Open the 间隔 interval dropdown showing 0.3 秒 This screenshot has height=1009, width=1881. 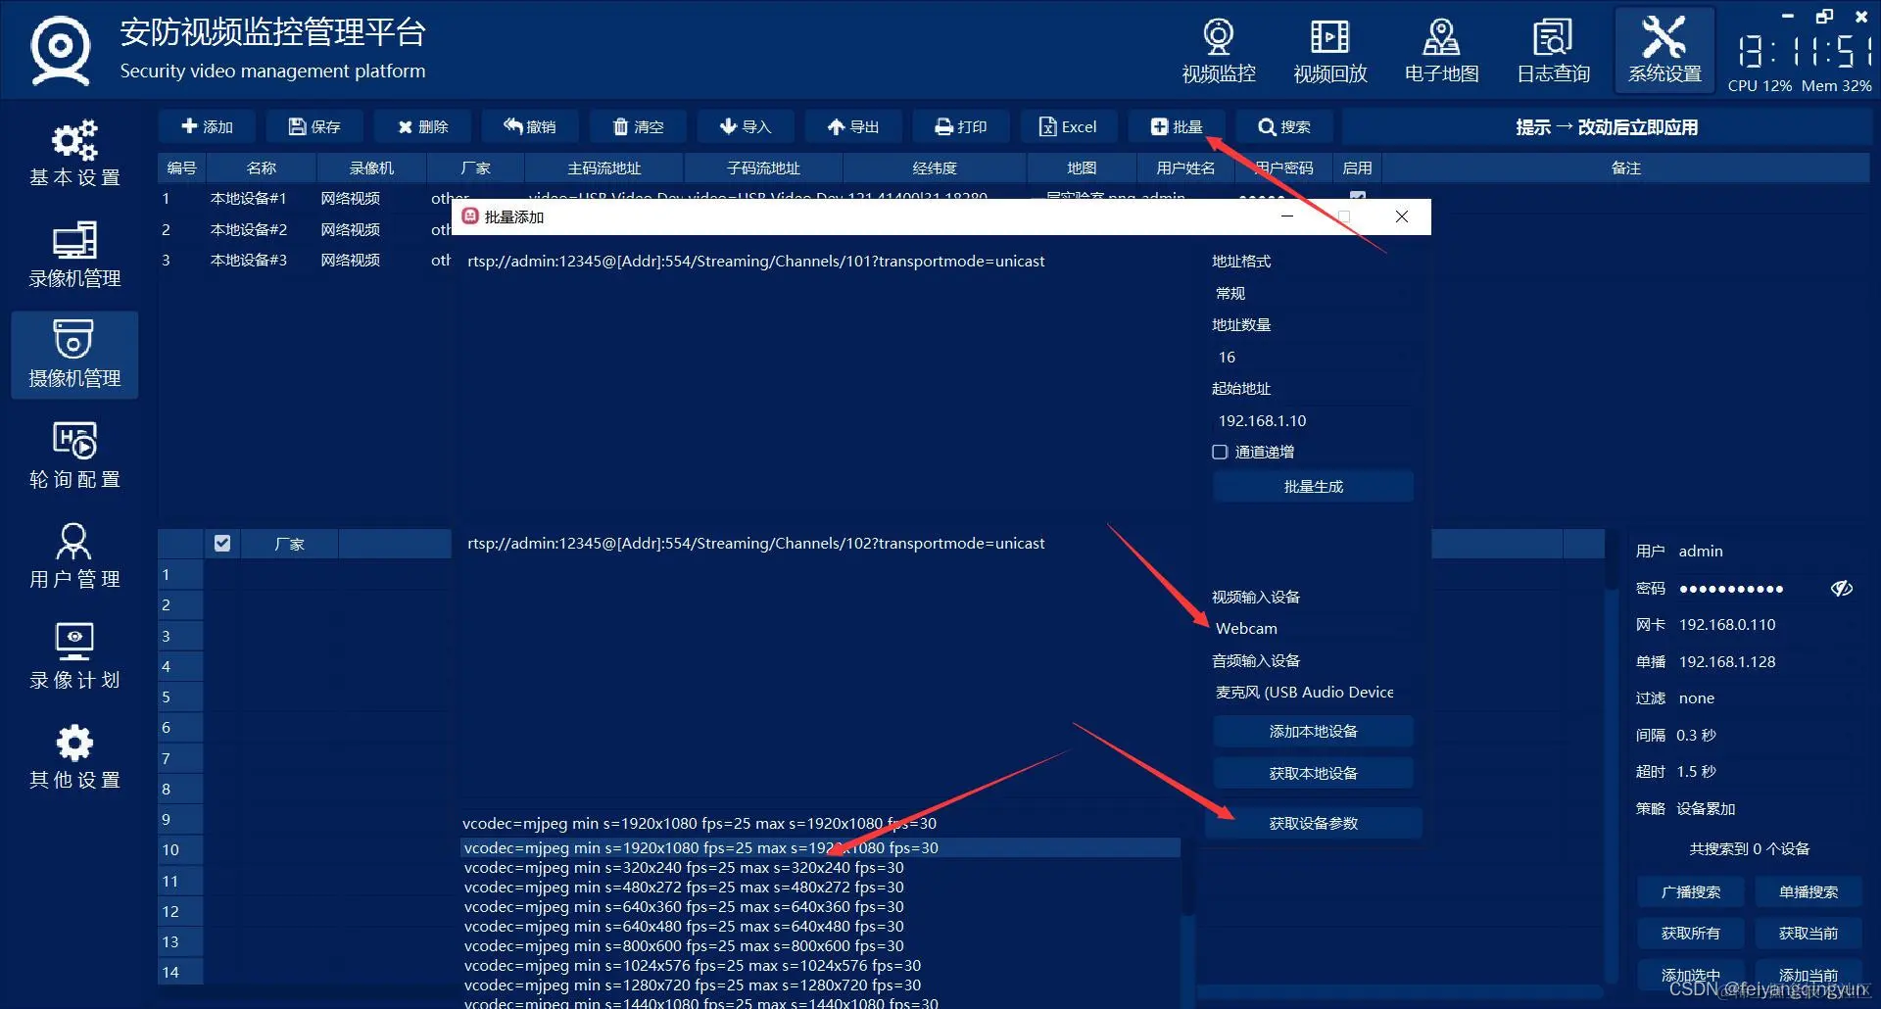tap(1768, 735)
